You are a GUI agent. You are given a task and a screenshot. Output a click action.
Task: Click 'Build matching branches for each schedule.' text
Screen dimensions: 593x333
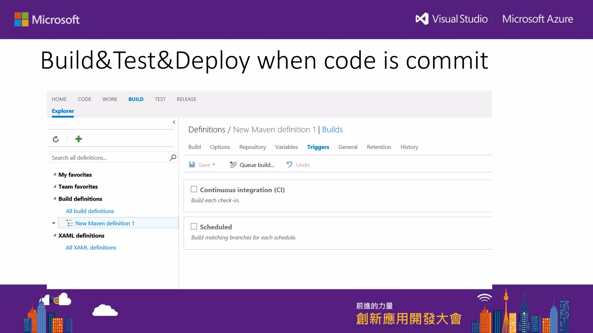244,237
